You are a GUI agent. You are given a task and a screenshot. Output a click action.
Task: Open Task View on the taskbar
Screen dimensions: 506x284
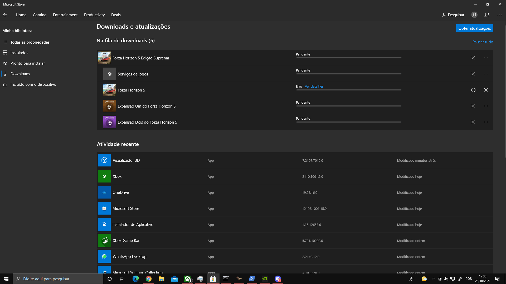[122, 279]
